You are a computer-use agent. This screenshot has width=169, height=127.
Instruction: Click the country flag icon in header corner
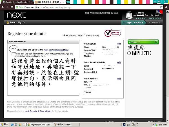coord(159,12)
